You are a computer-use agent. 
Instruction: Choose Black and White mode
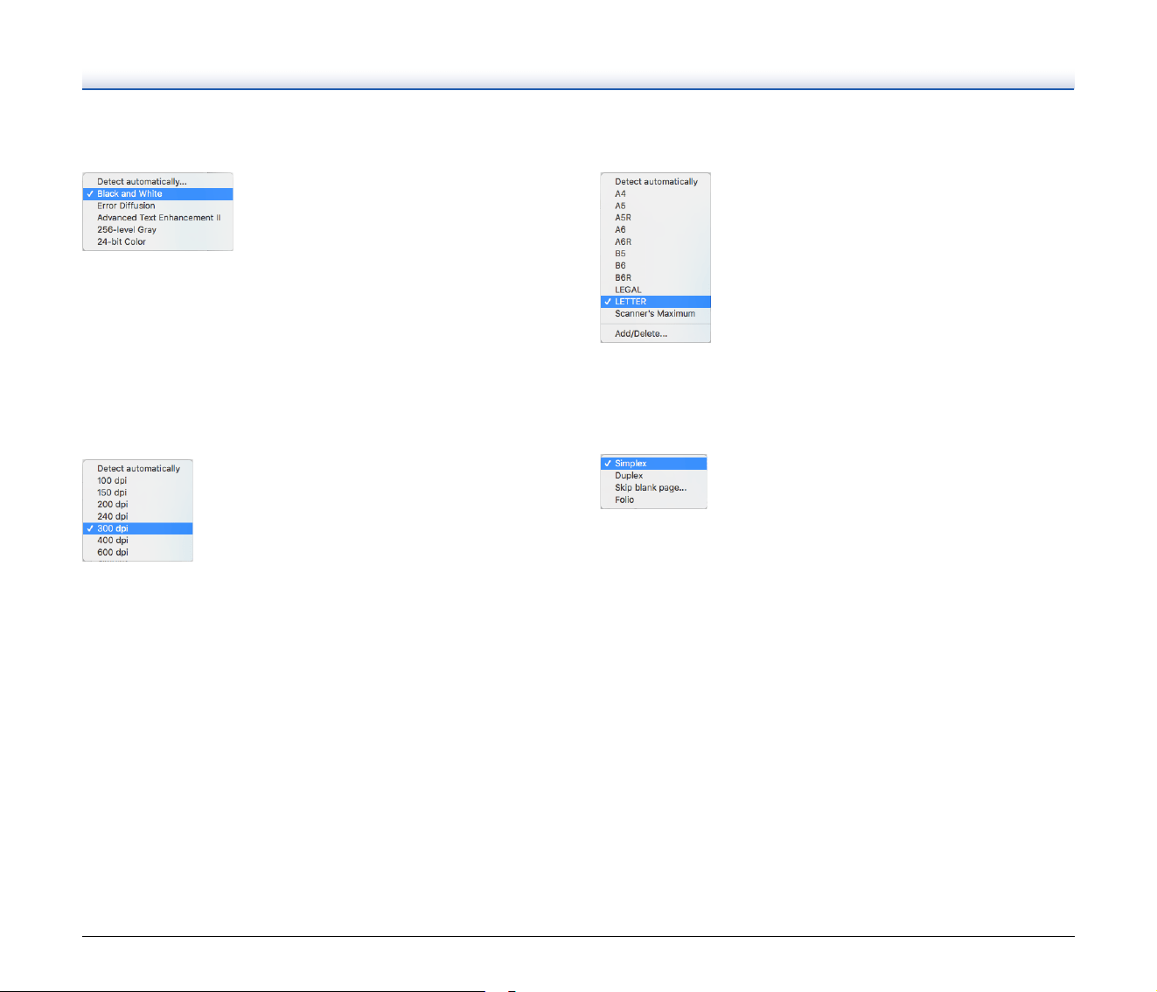pos(157,194)
